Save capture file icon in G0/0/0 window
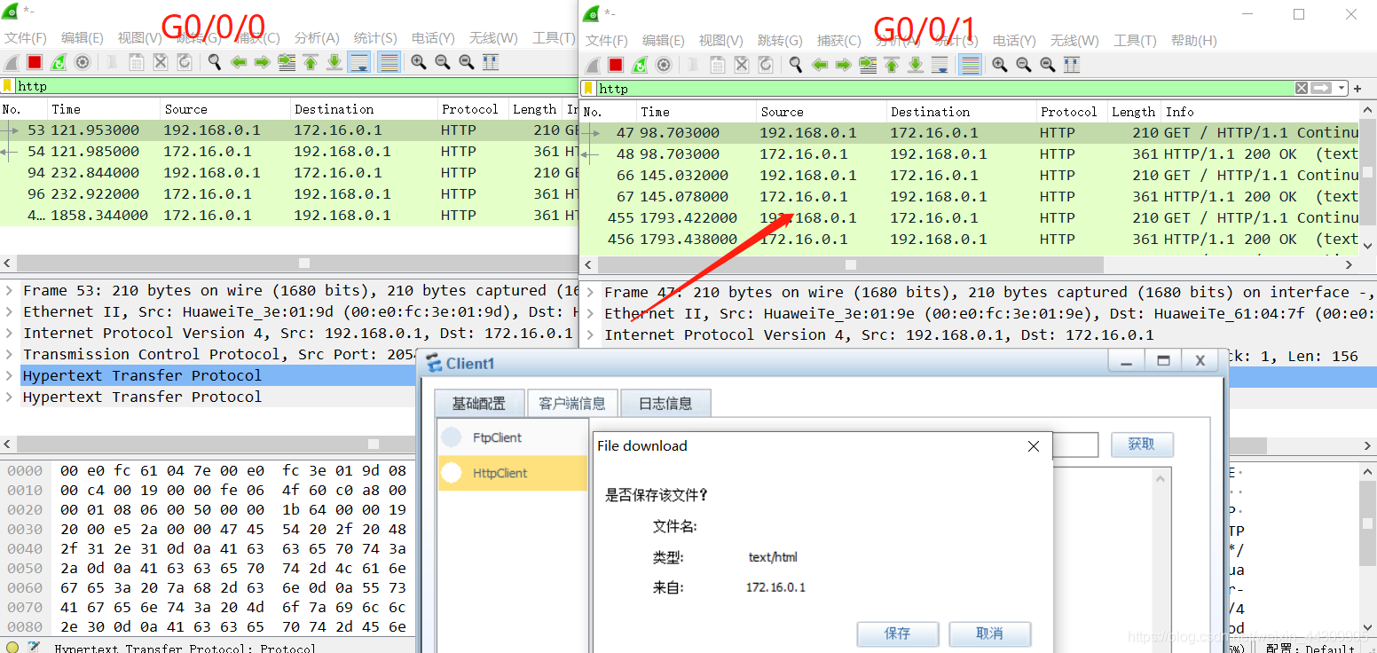This screenshot has width=1377, height=653. click(137, 62)
